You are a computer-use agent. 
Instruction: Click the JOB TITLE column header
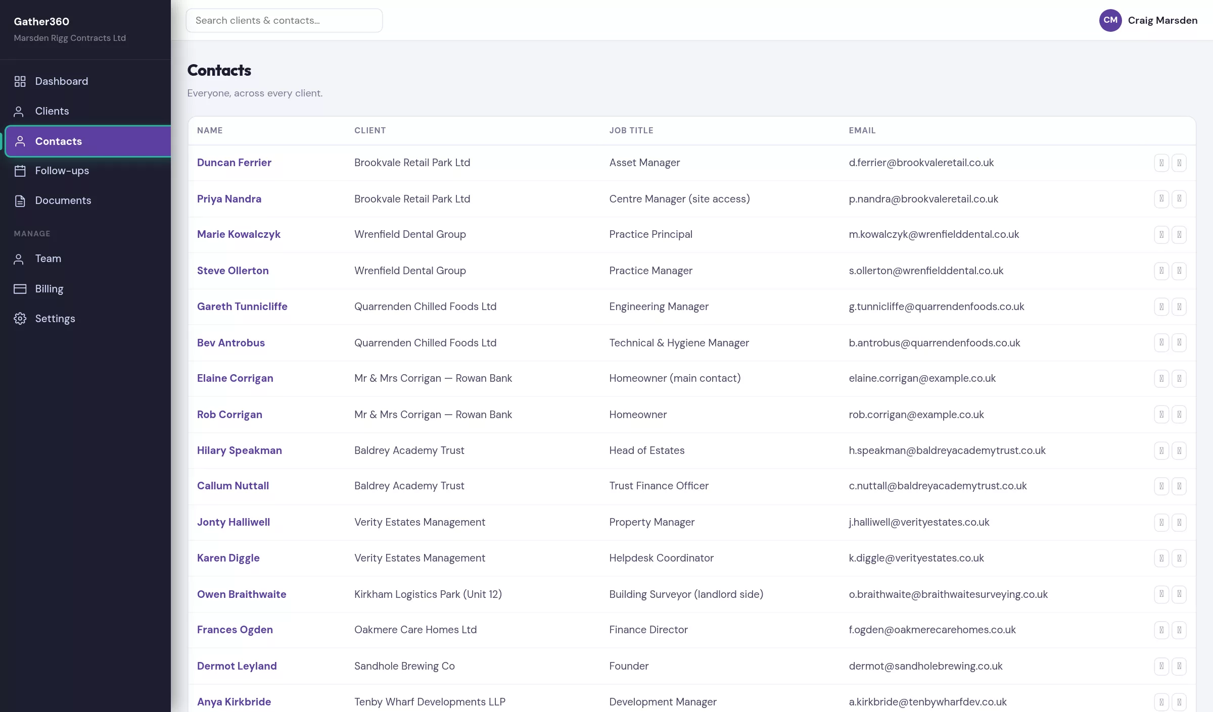click(631, 130)
